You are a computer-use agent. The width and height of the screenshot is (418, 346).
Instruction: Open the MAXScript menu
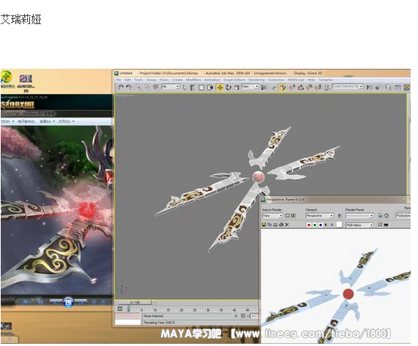point(296,80)
